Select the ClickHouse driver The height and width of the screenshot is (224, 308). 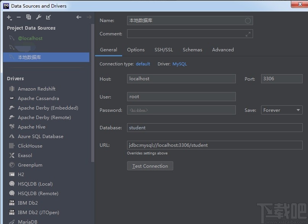pyautogui.click(x=30, y=146)
